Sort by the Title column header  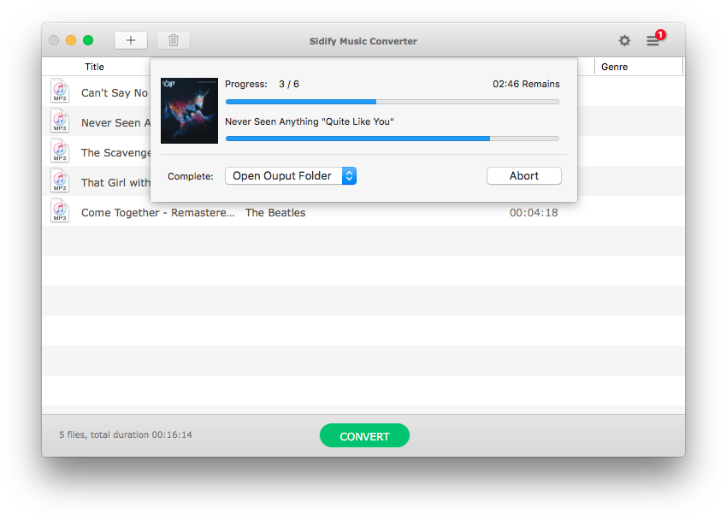(94, 67)
